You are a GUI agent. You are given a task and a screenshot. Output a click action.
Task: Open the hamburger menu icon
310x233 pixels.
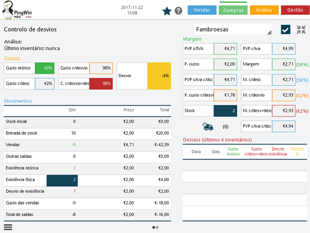pos(8,227)
